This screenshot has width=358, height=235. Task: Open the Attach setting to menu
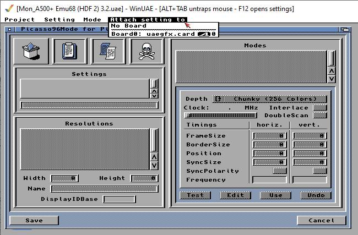tap(148, 20)
